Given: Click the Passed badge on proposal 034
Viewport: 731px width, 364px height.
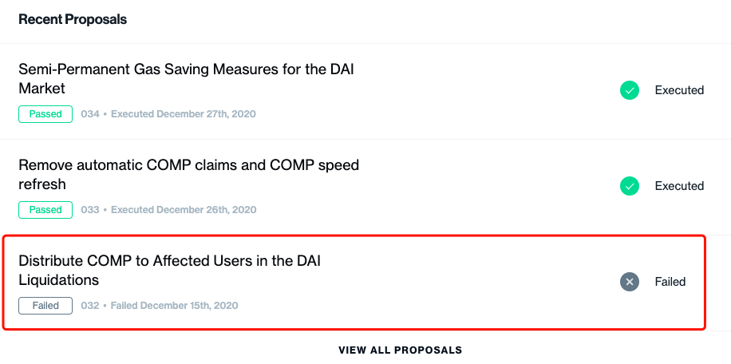Looking at the screenshot, I should click(x=45, y=113).
